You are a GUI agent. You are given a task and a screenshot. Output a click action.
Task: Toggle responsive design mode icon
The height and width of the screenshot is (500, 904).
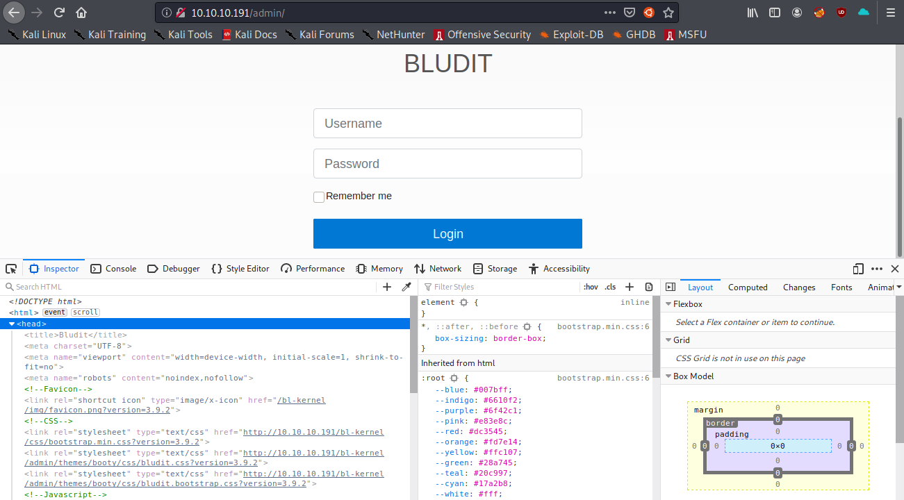(858, 269)
